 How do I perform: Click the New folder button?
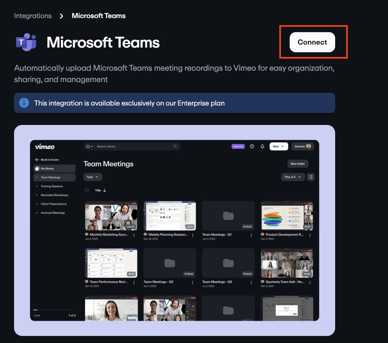298,164
